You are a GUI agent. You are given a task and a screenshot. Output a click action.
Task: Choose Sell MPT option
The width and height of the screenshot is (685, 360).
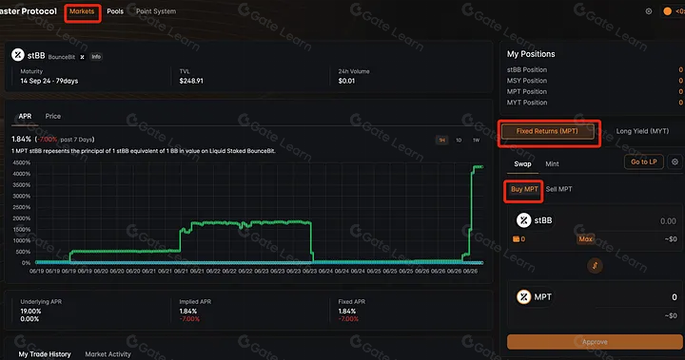558,189
